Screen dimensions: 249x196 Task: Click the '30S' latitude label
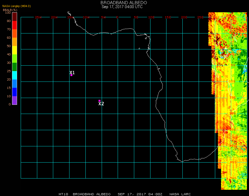pos(233,146)
